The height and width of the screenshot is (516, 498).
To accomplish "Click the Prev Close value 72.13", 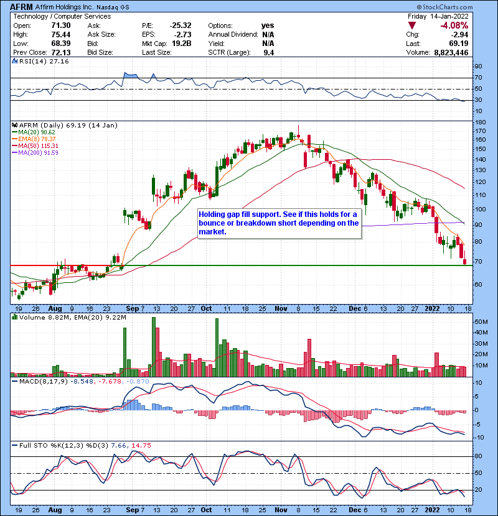I will (x=61, y=52).
